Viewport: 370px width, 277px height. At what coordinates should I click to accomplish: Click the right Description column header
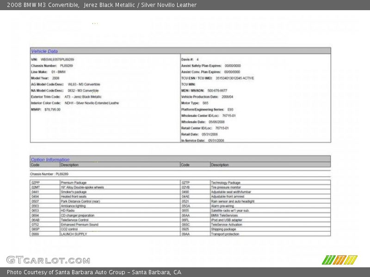tap(220, 165)
